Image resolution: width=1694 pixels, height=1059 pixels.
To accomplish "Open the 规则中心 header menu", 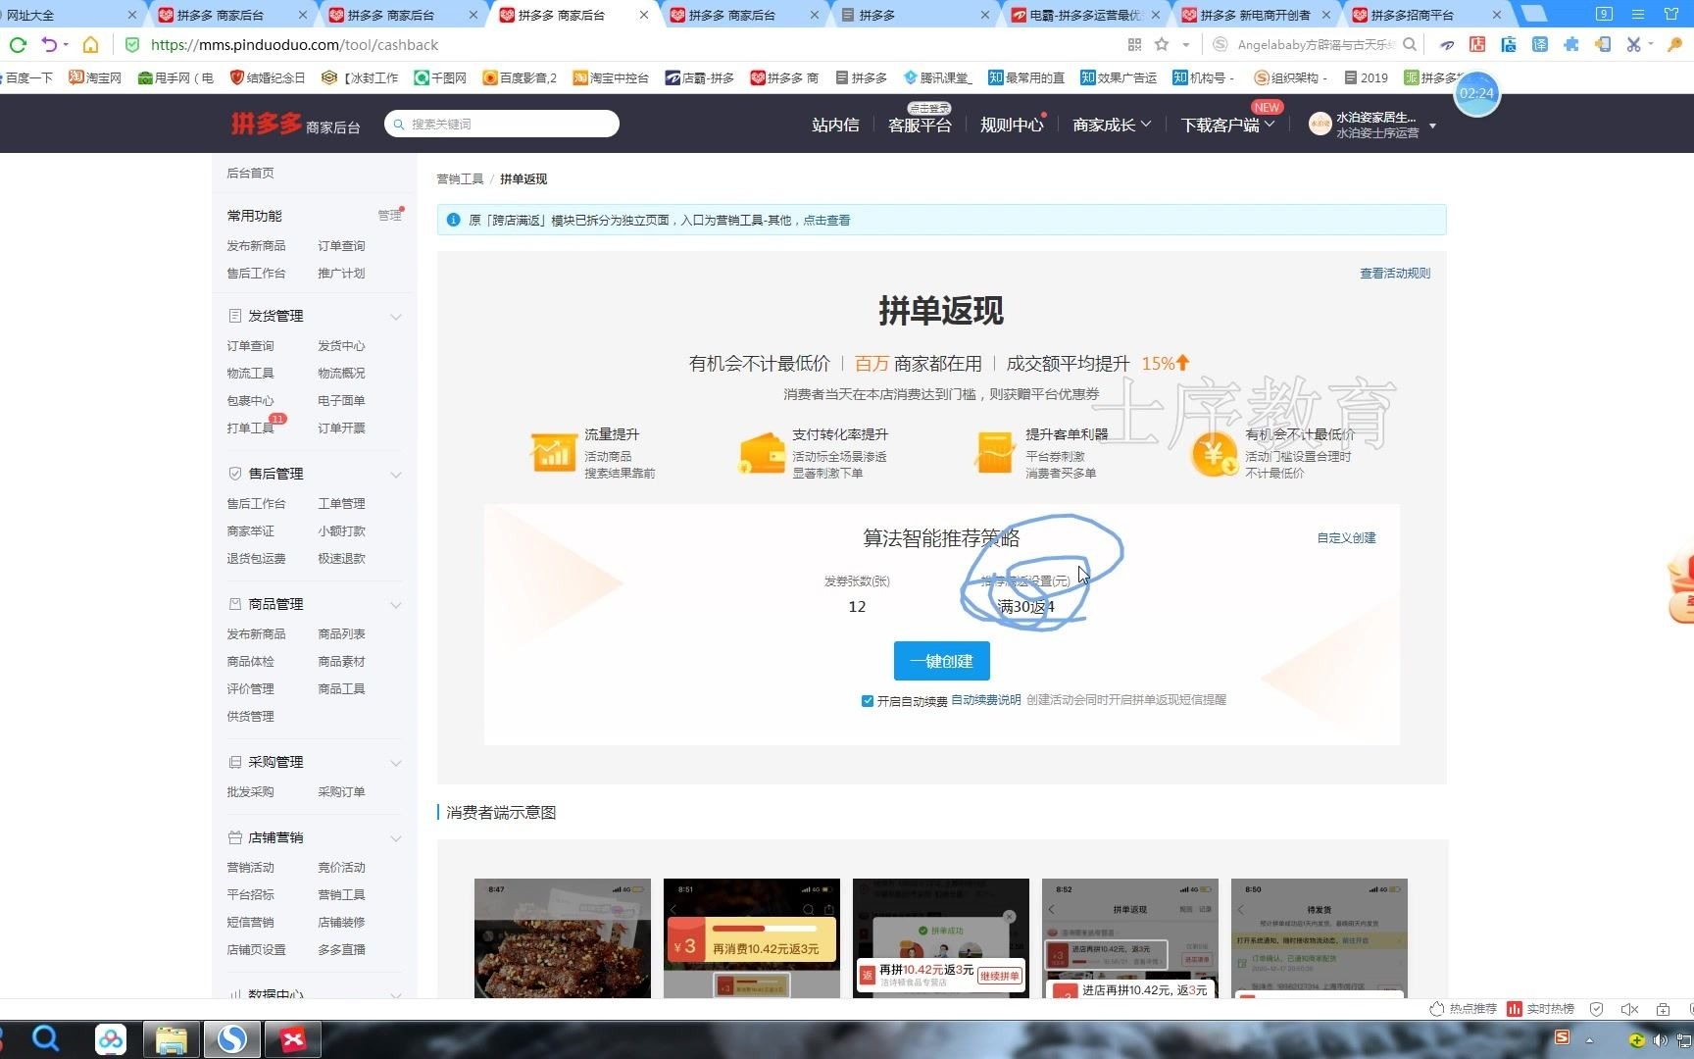I will [x=1012, y=125].
